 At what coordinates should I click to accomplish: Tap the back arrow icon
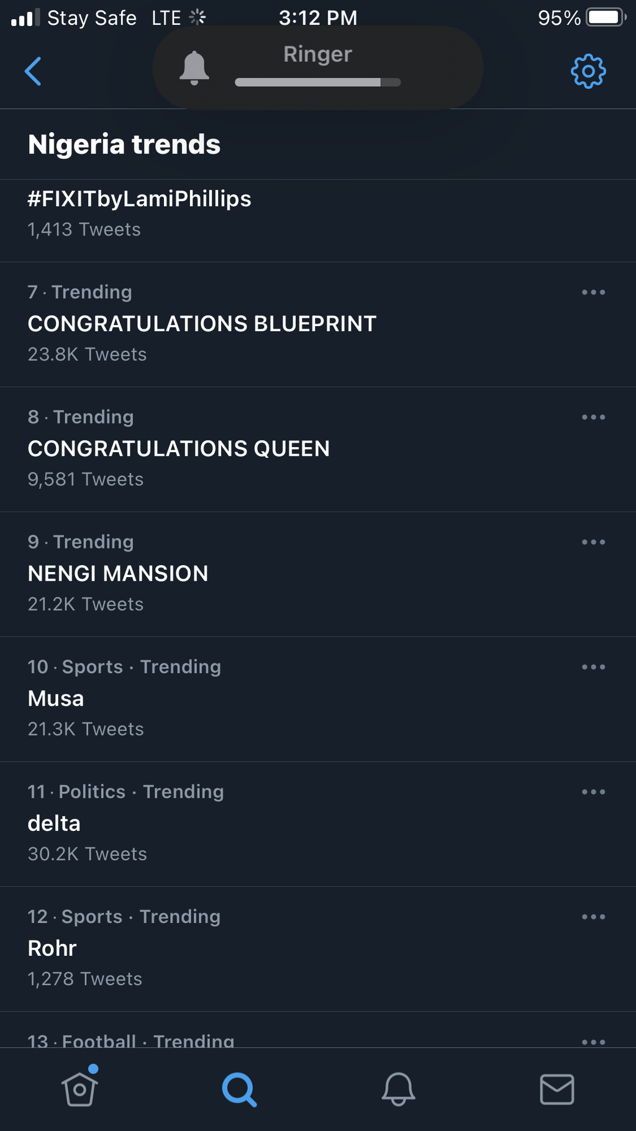[x=33, y=71]
